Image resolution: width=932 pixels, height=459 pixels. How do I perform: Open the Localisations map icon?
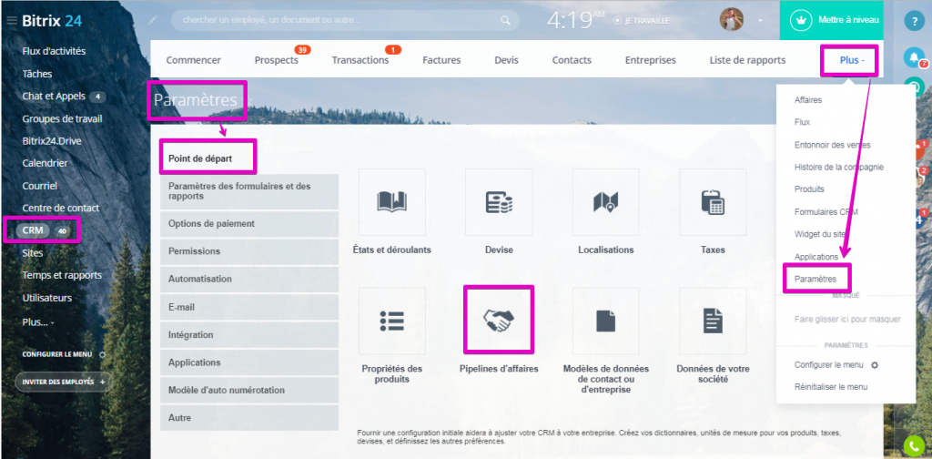[x=605, y=202]
